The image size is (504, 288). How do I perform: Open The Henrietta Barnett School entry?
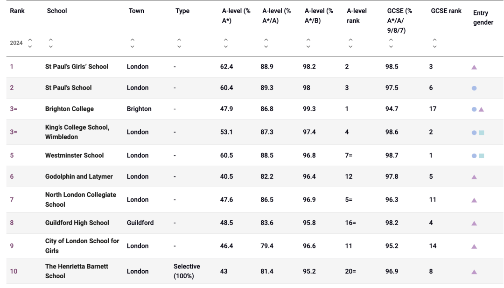(77, 271)
